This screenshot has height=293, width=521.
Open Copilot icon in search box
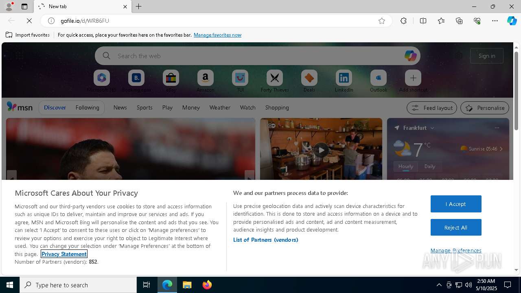(x=410, y=56)
